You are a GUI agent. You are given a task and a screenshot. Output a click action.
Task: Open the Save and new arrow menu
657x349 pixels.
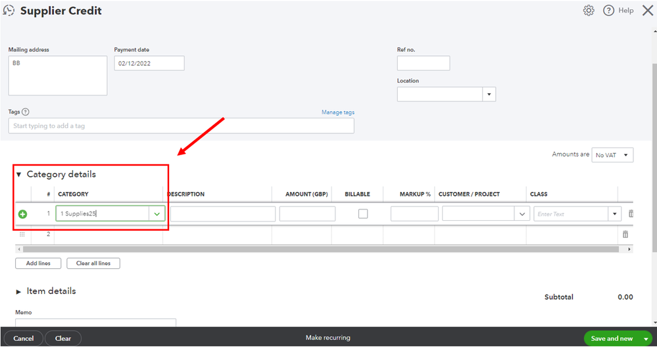646,338
